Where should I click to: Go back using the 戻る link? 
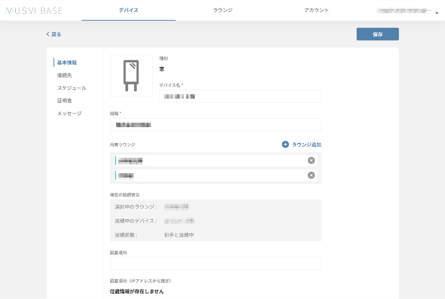(53, 34)
